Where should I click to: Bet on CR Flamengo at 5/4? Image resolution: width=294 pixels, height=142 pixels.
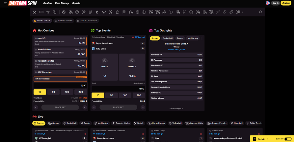click(x=176, y=60)
